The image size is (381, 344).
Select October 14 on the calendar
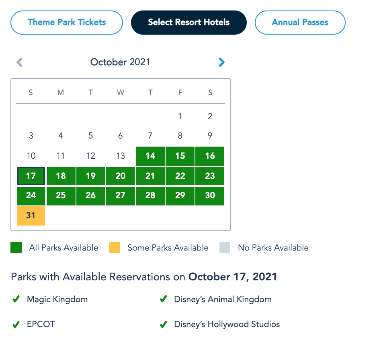(x=150, y=156)
